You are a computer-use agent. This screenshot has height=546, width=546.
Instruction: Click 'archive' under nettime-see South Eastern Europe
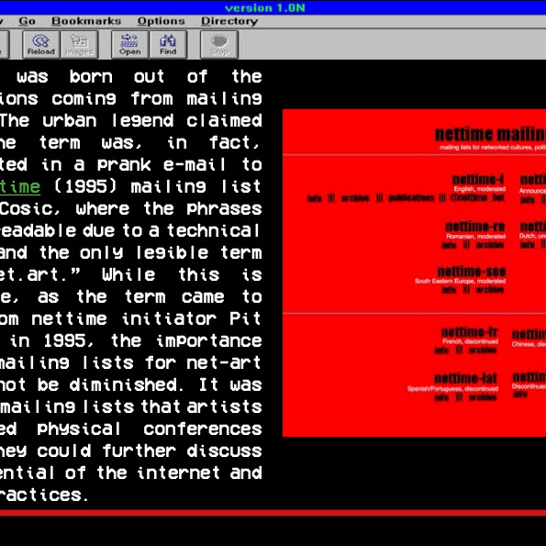click(490, 289)
